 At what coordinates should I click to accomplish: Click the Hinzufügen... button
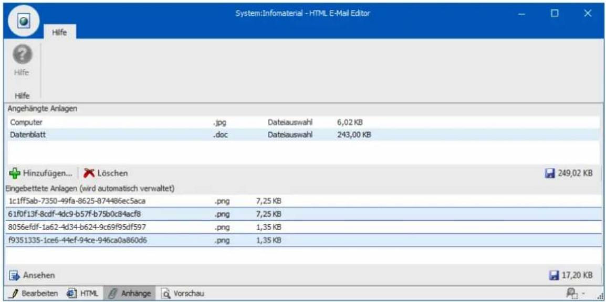coord(41,173)
